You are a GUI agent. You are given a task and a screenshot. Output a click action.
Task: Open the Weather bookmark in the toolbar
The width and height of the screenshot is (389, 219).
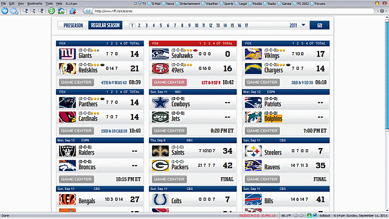[x=210, y=4]
